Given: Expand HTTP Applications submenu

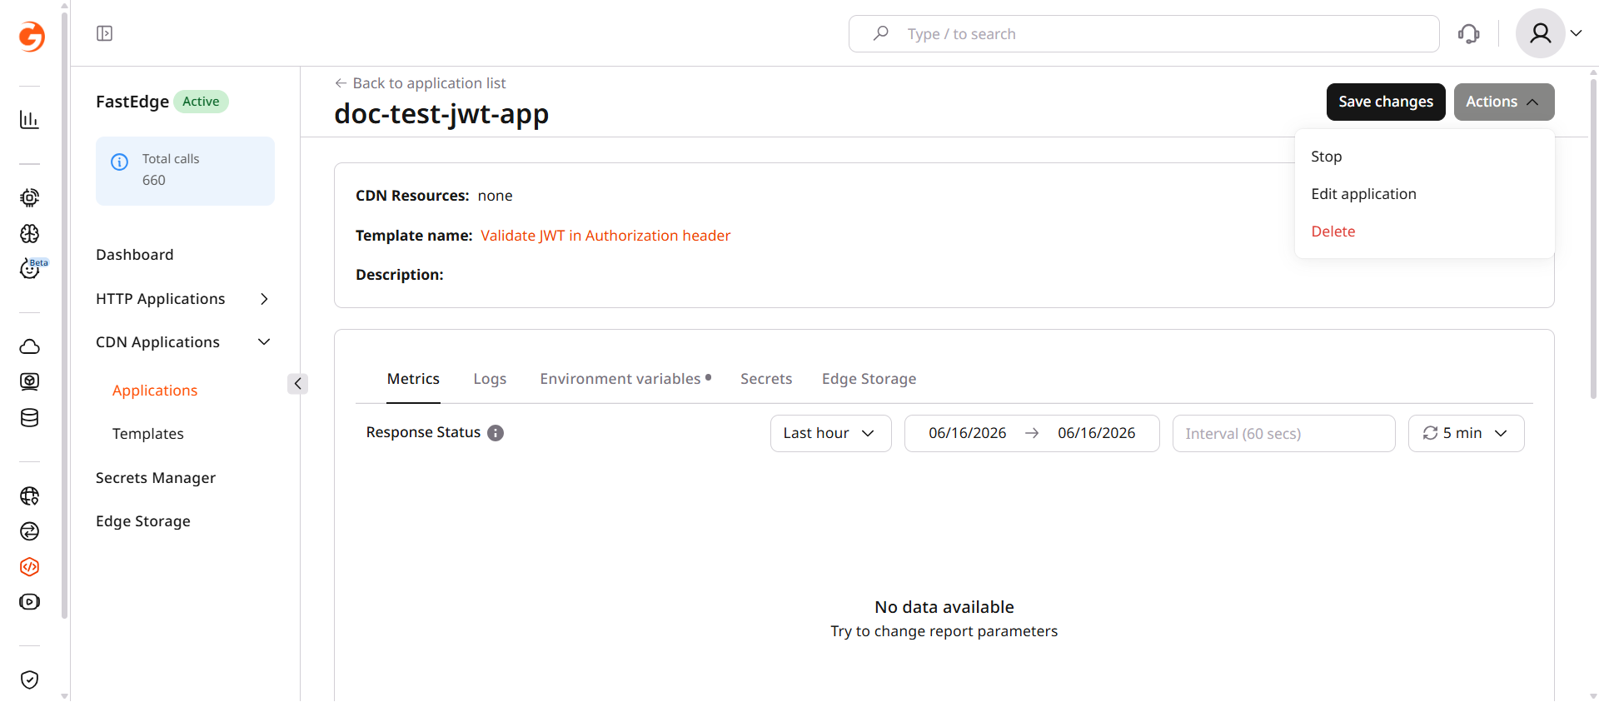Looking at the screenshot, I should (x=264, y=299).
